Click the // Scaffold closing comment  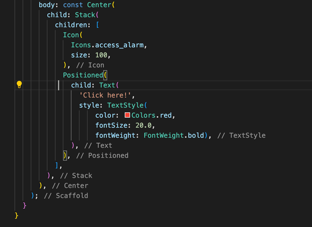[66, 195]
